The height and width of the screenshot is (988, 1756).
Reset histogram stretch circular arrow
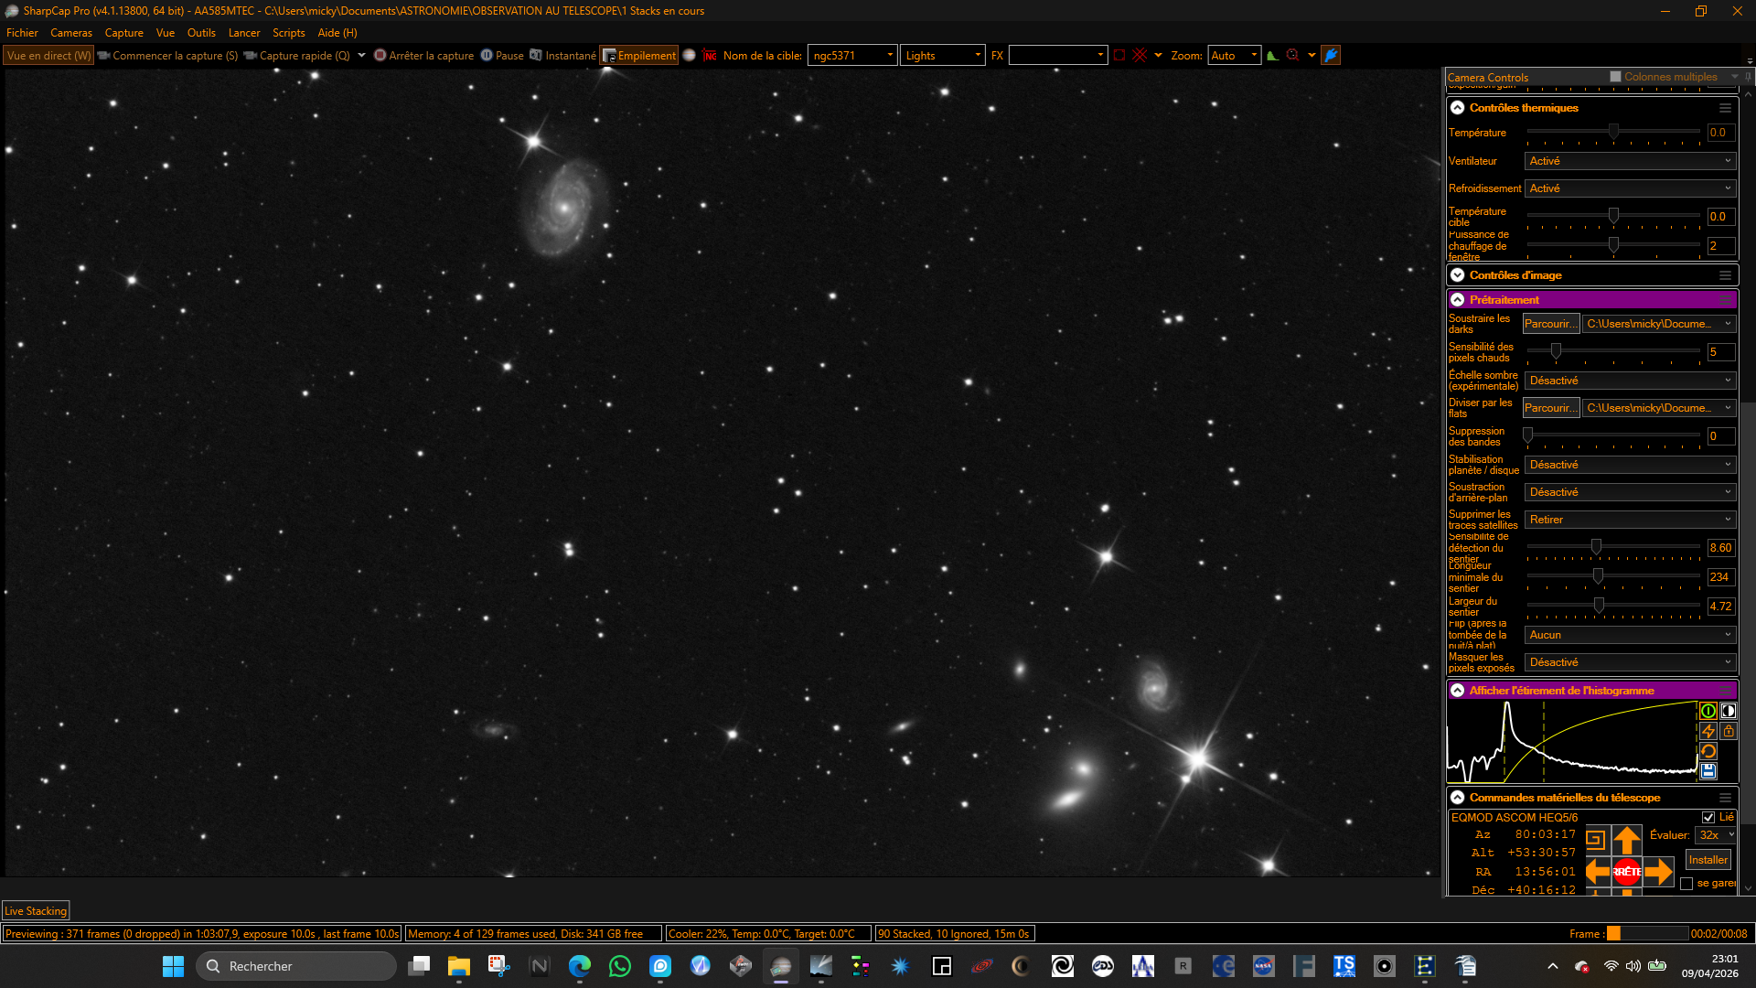(1708, 751)
